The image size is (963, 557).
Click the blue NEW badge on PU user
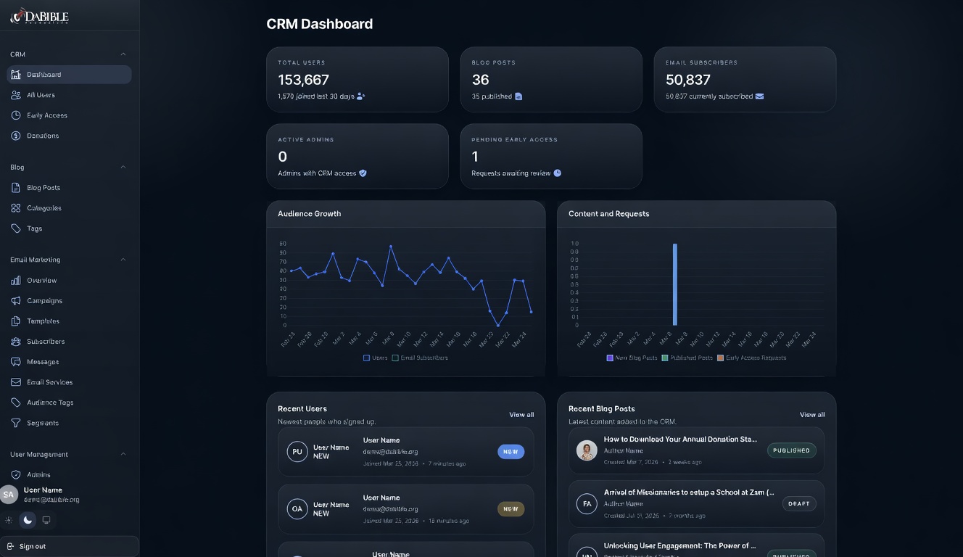point(511,452)
